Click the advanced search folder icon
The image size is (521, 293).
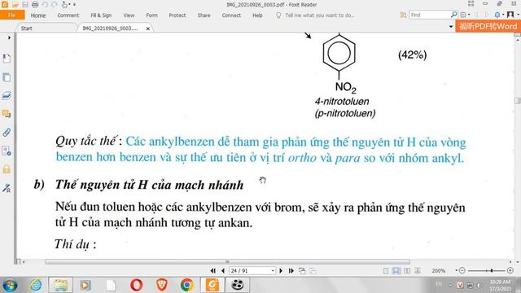[403, 15]
